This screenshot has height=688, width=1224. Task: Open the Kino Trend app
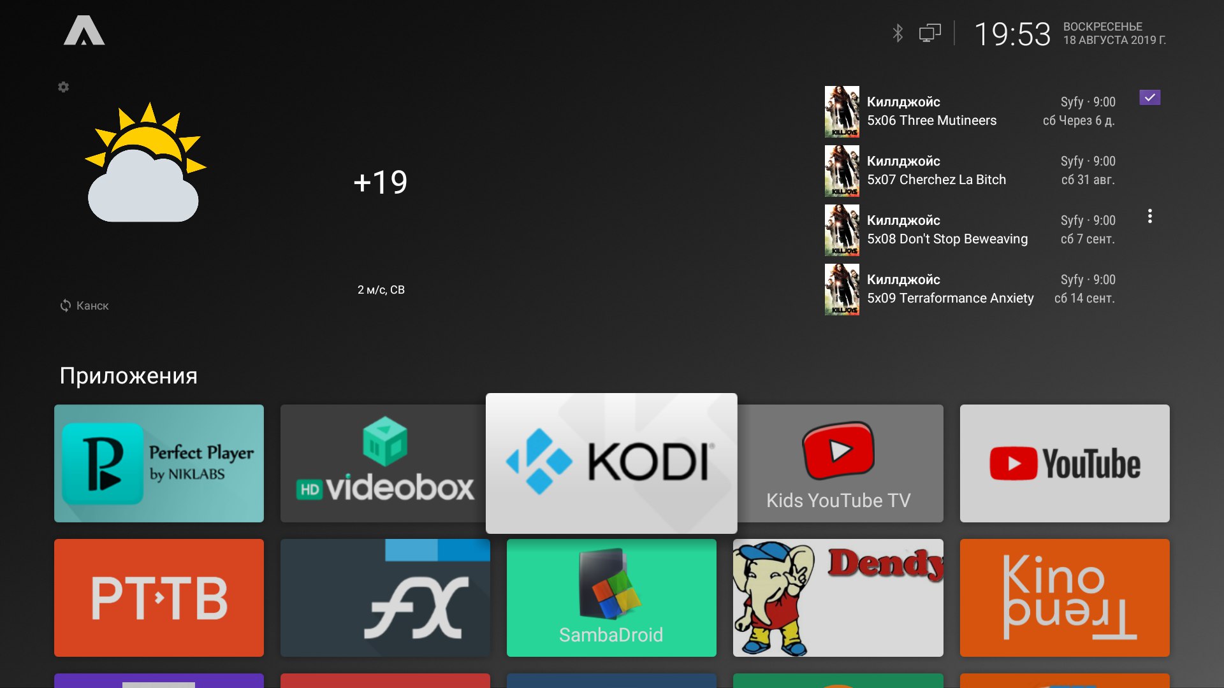pos(1065,598)
